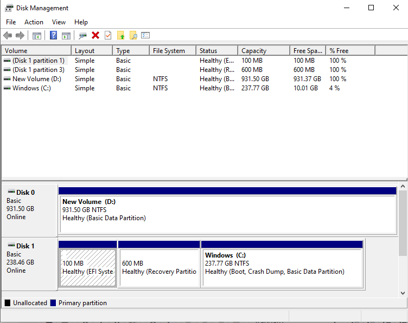Select the 600 MB Recovery Partition block

pos(159,264)
